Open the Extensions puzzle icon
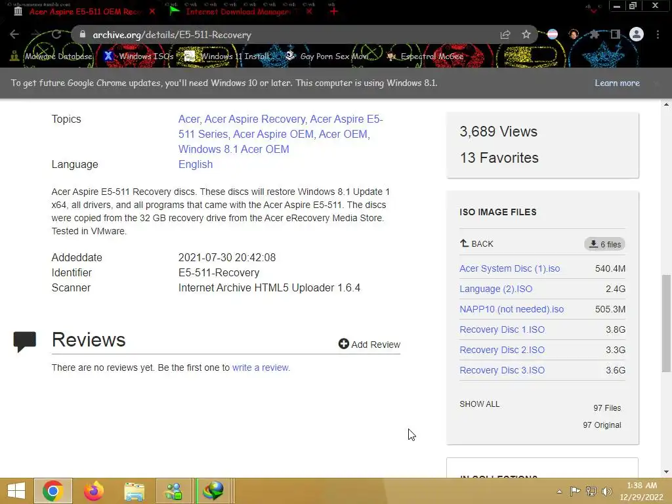The image size is (672, 504). [x=594, y=34]
